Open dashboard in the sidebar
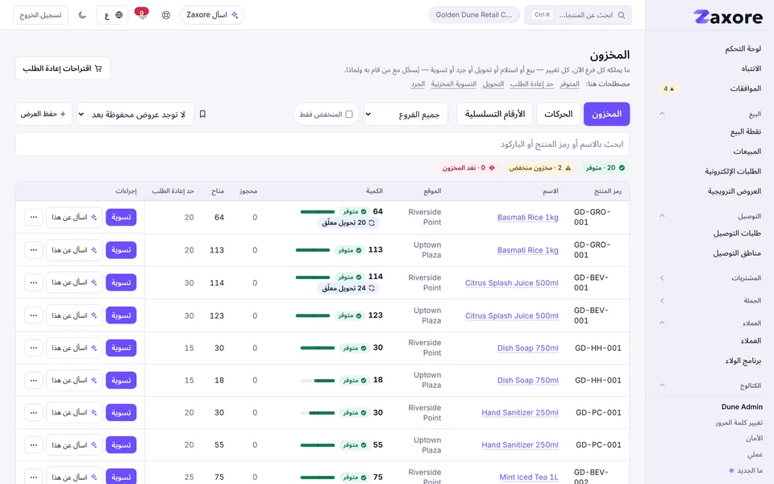This screenshot has width=774, height=484. (x=743, y=48)
